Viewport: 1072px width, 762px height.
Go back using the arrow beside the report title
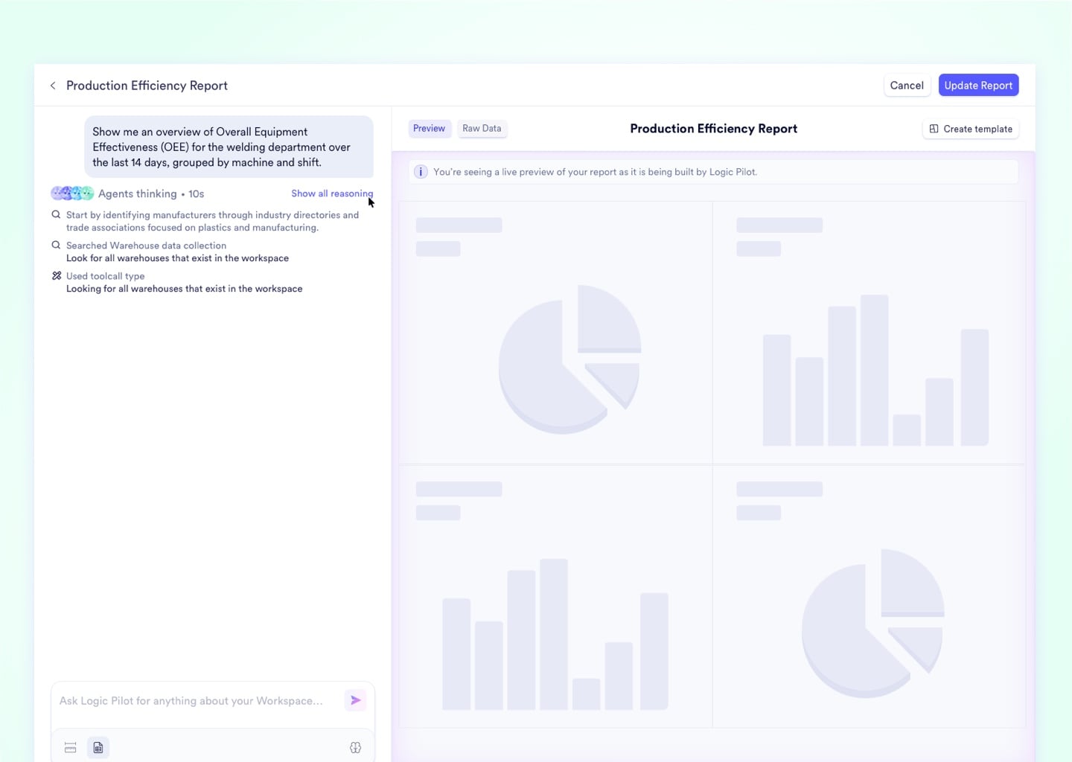coord(53,86)
